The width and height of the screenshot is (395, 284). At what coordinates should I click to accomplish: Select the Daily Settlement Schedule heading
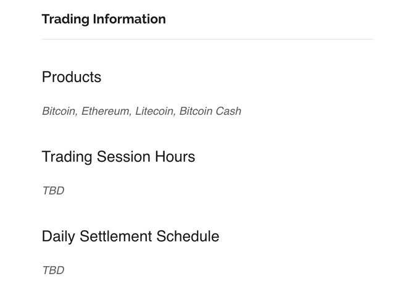pos(130,236)
